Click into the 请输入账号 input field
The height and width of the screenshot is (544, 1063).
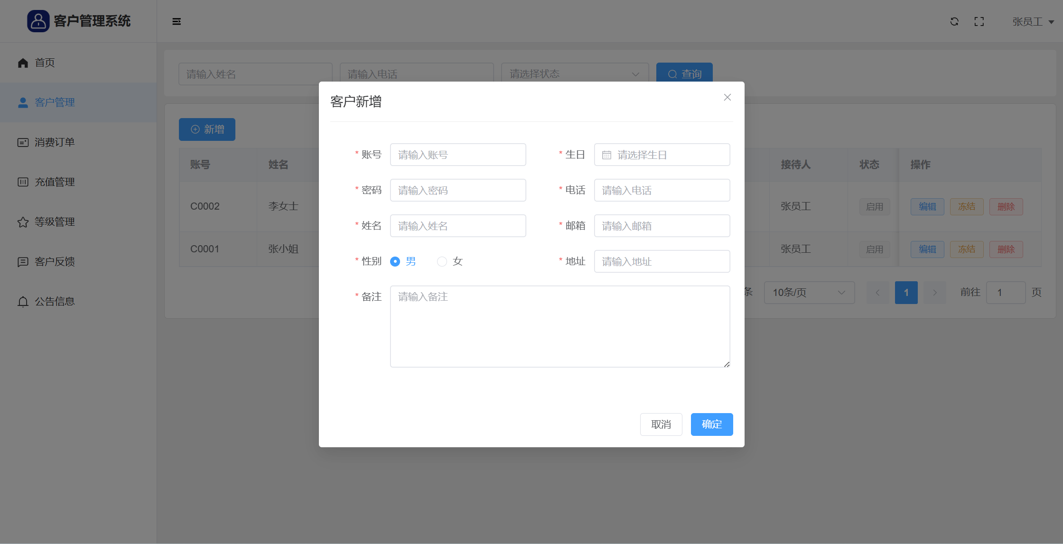tap(457, 155)
